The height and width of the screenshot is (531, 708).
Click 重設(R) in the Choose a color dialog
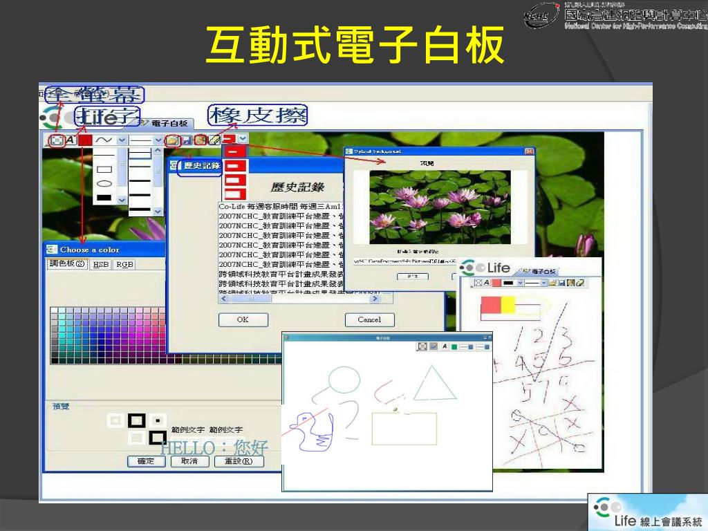pos(239,461)
